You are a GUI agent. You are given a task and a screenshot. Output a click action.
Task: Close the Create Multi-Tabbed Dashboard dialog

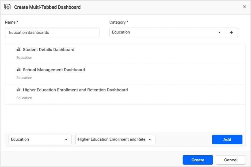coord(244,7)
